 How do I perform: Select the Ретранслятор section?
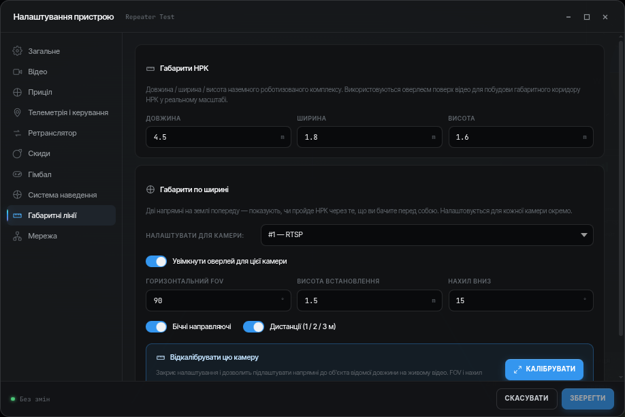[61, 133]
